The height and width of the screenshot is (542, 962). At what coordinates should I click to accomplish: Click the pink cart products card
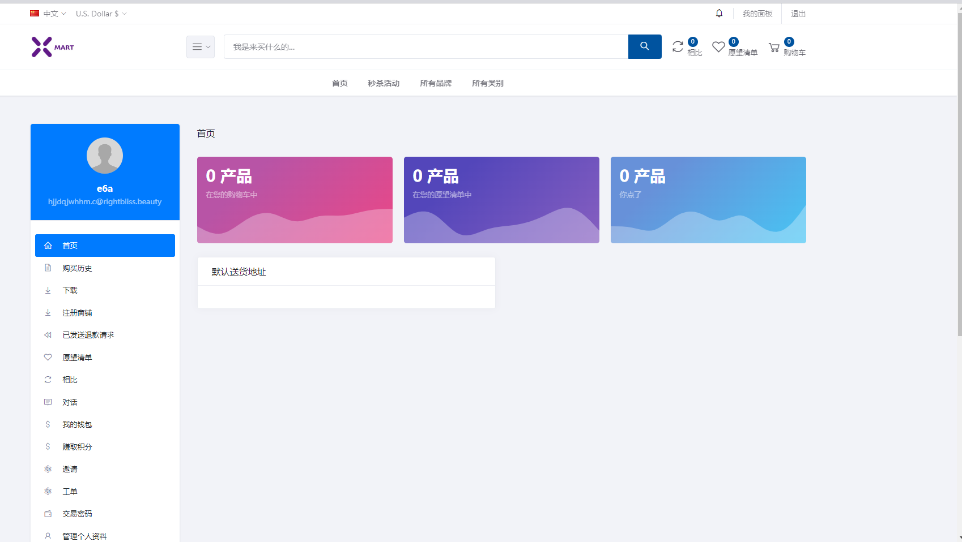click(x=295, y=200)
